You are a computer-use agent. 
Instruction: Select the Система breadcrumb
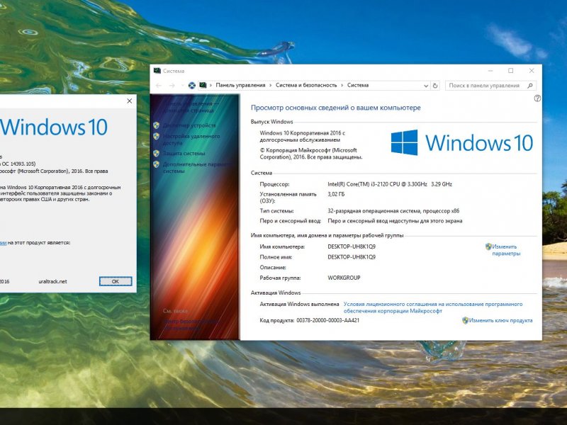point(358,85)
